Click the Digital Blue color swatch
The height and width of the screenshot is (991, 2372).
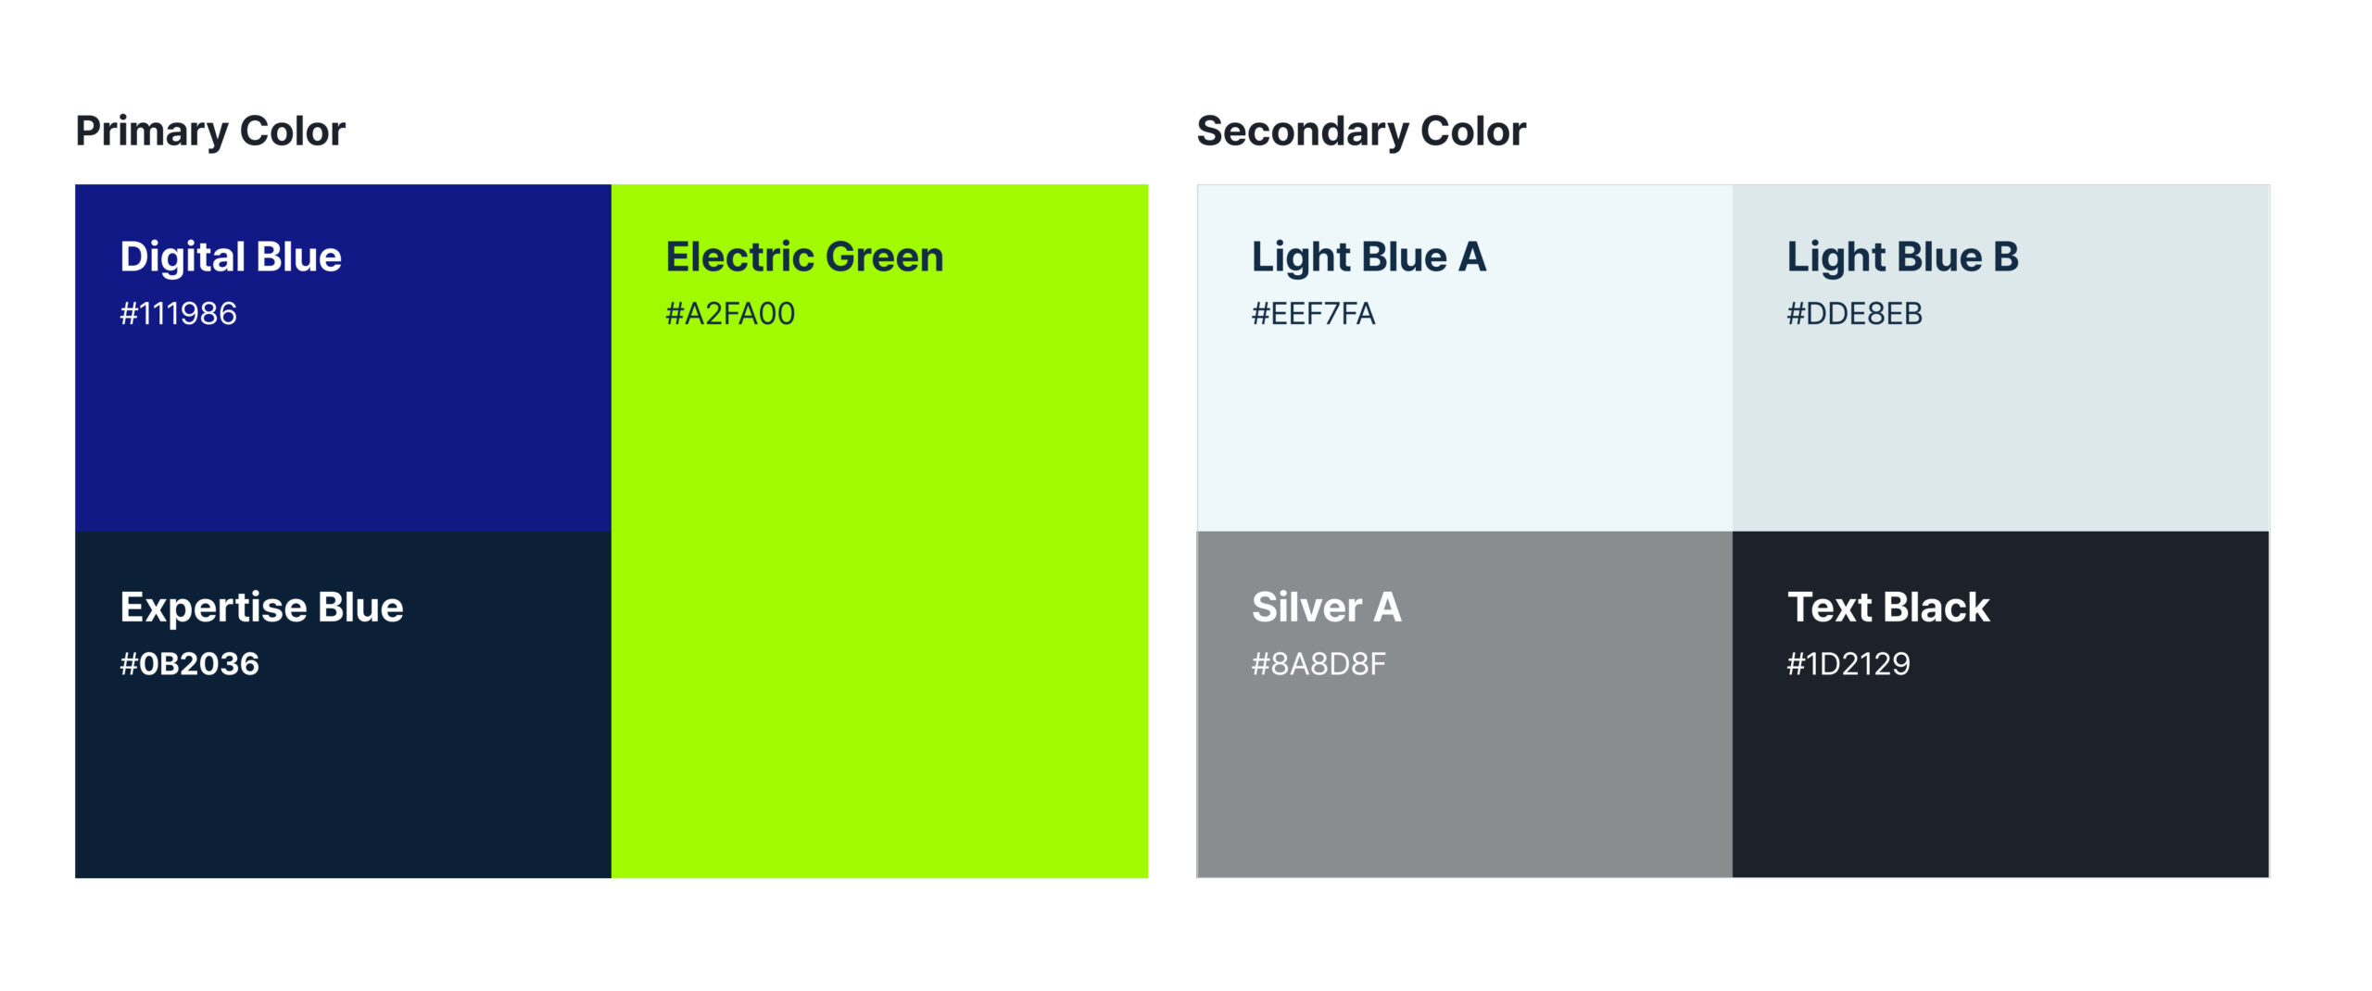pyautogui.click(x=343, y=417)
